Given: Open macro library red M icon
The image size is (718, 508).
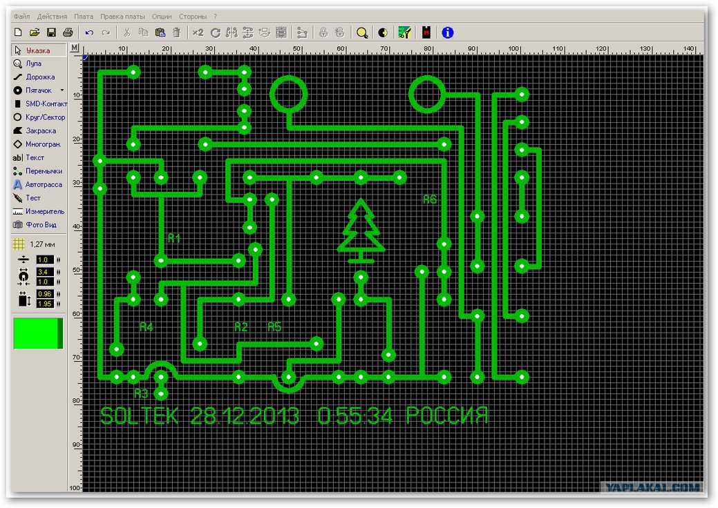Looking at the screenshot, I should coord(426,32).
